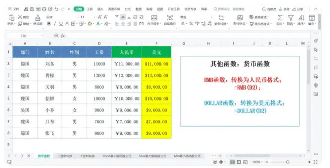
Task: Click the zoom slider in status bar
Action: 287,162
